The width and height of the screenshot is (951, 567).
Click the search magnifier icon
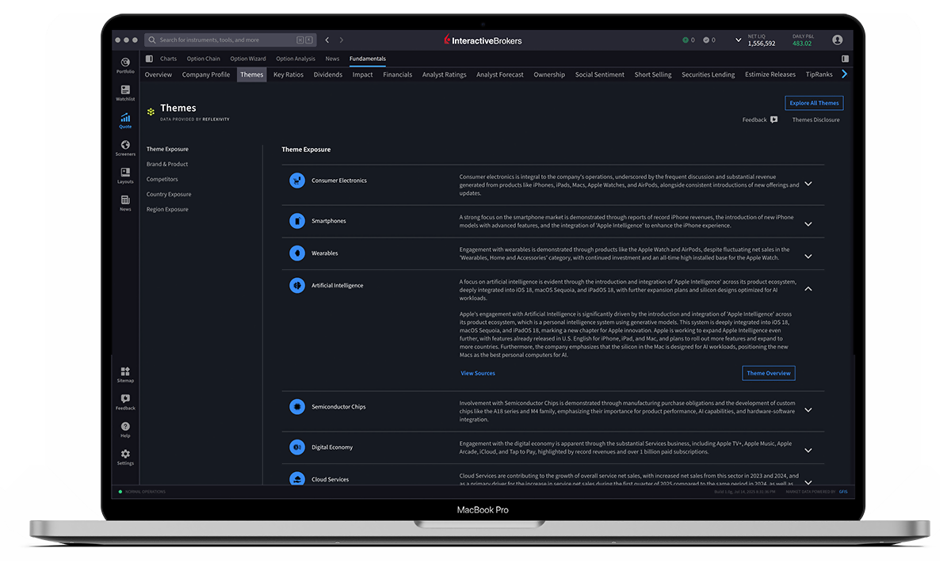click(152, 40)
